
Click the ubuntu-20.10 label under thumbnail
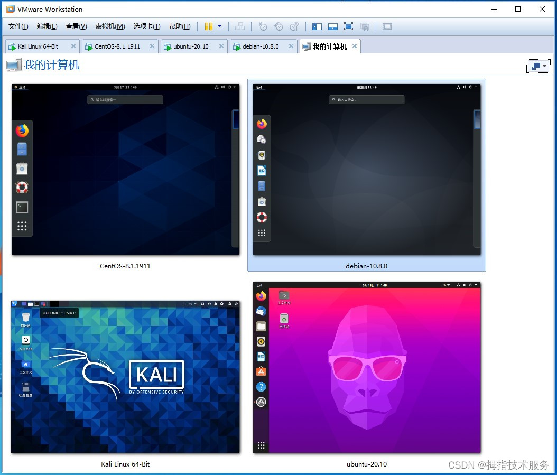point(367,464)
